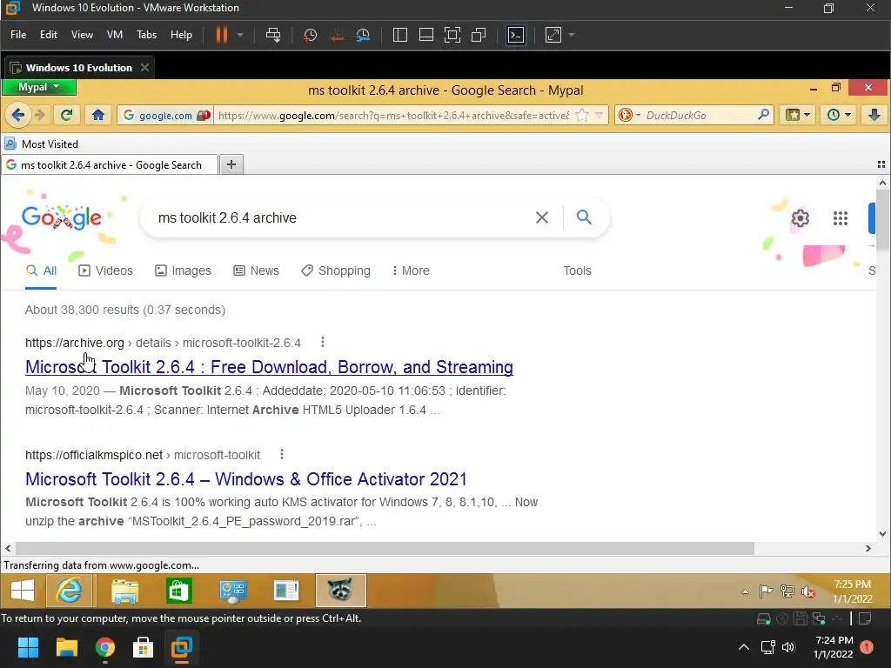Open Chrome from the host taskbar
This screenshot has width=891, height=668.
point(105,647)
